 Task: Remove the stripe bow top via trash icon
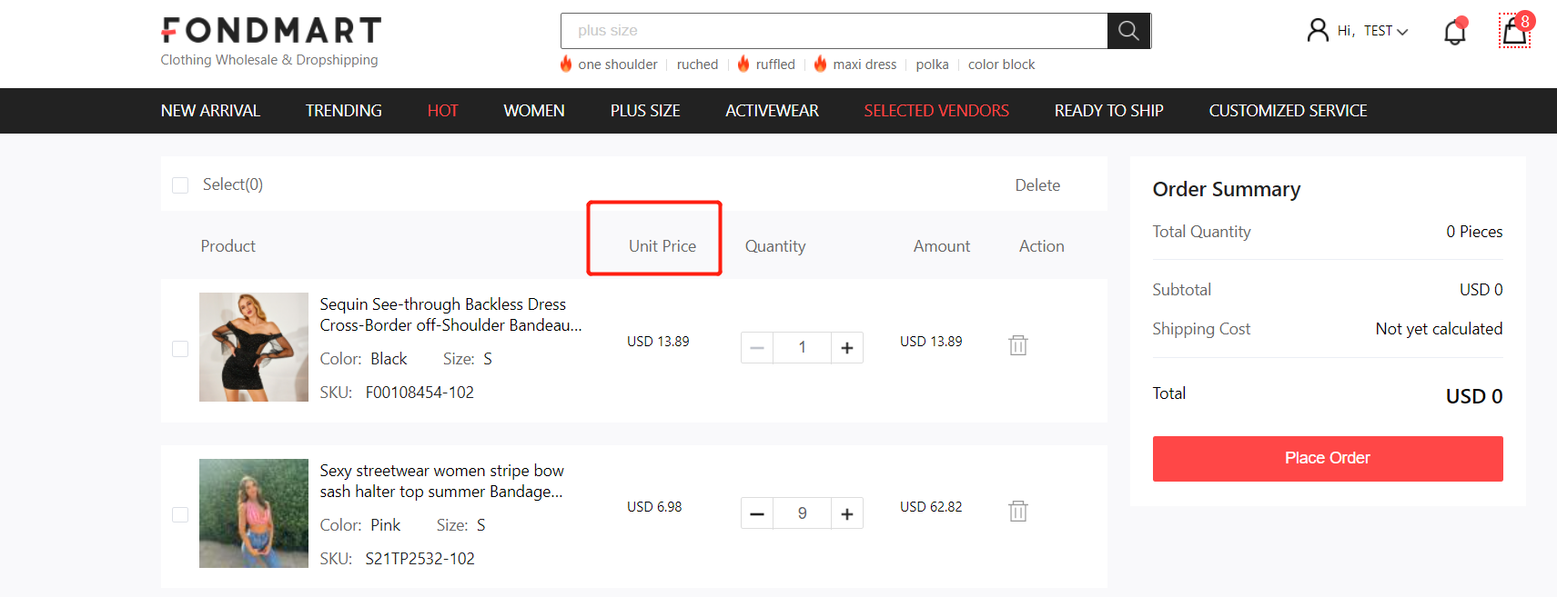pos(1017,512)
